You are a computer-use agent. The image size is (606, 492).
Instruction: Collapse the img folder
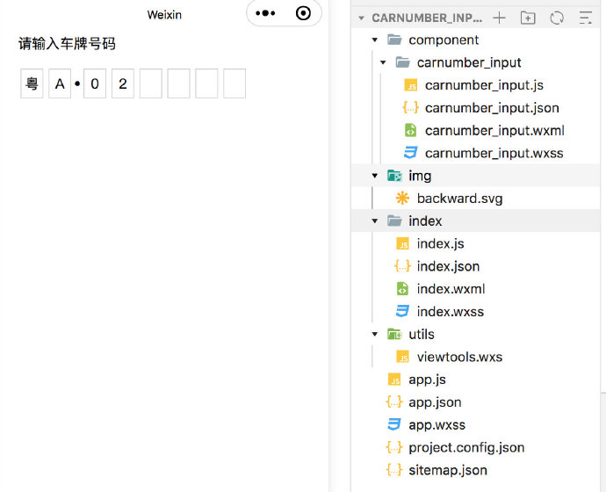(374, 176)
